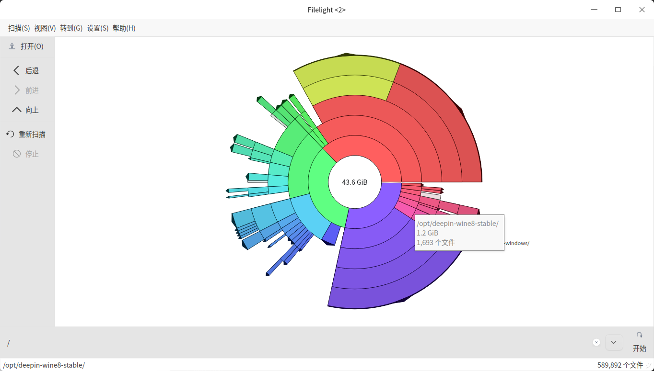Click the status bar path /opt/deepin-wine8-stable/
654x371 pixels.
[x=44, y=365]
